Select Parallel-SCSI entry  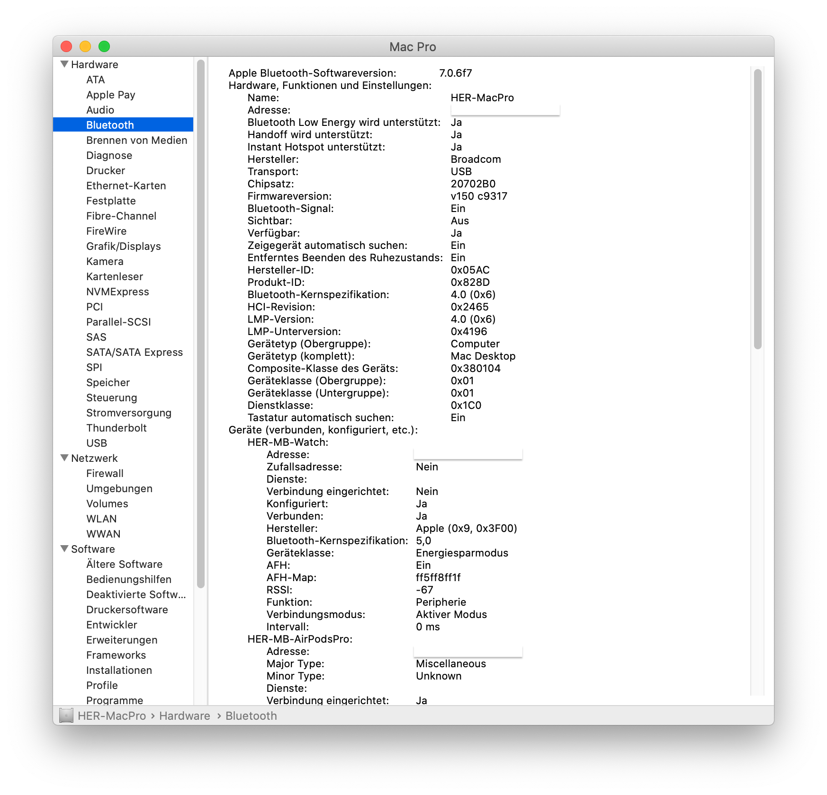click(118, 322)
